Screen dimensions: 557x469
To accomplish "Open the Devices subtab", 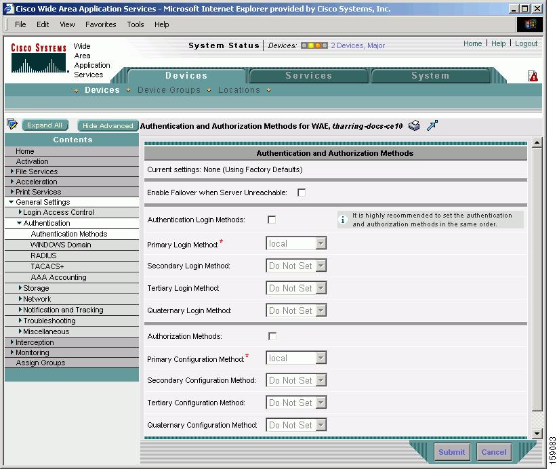I will pyautogui.click(x=102, y=90).
